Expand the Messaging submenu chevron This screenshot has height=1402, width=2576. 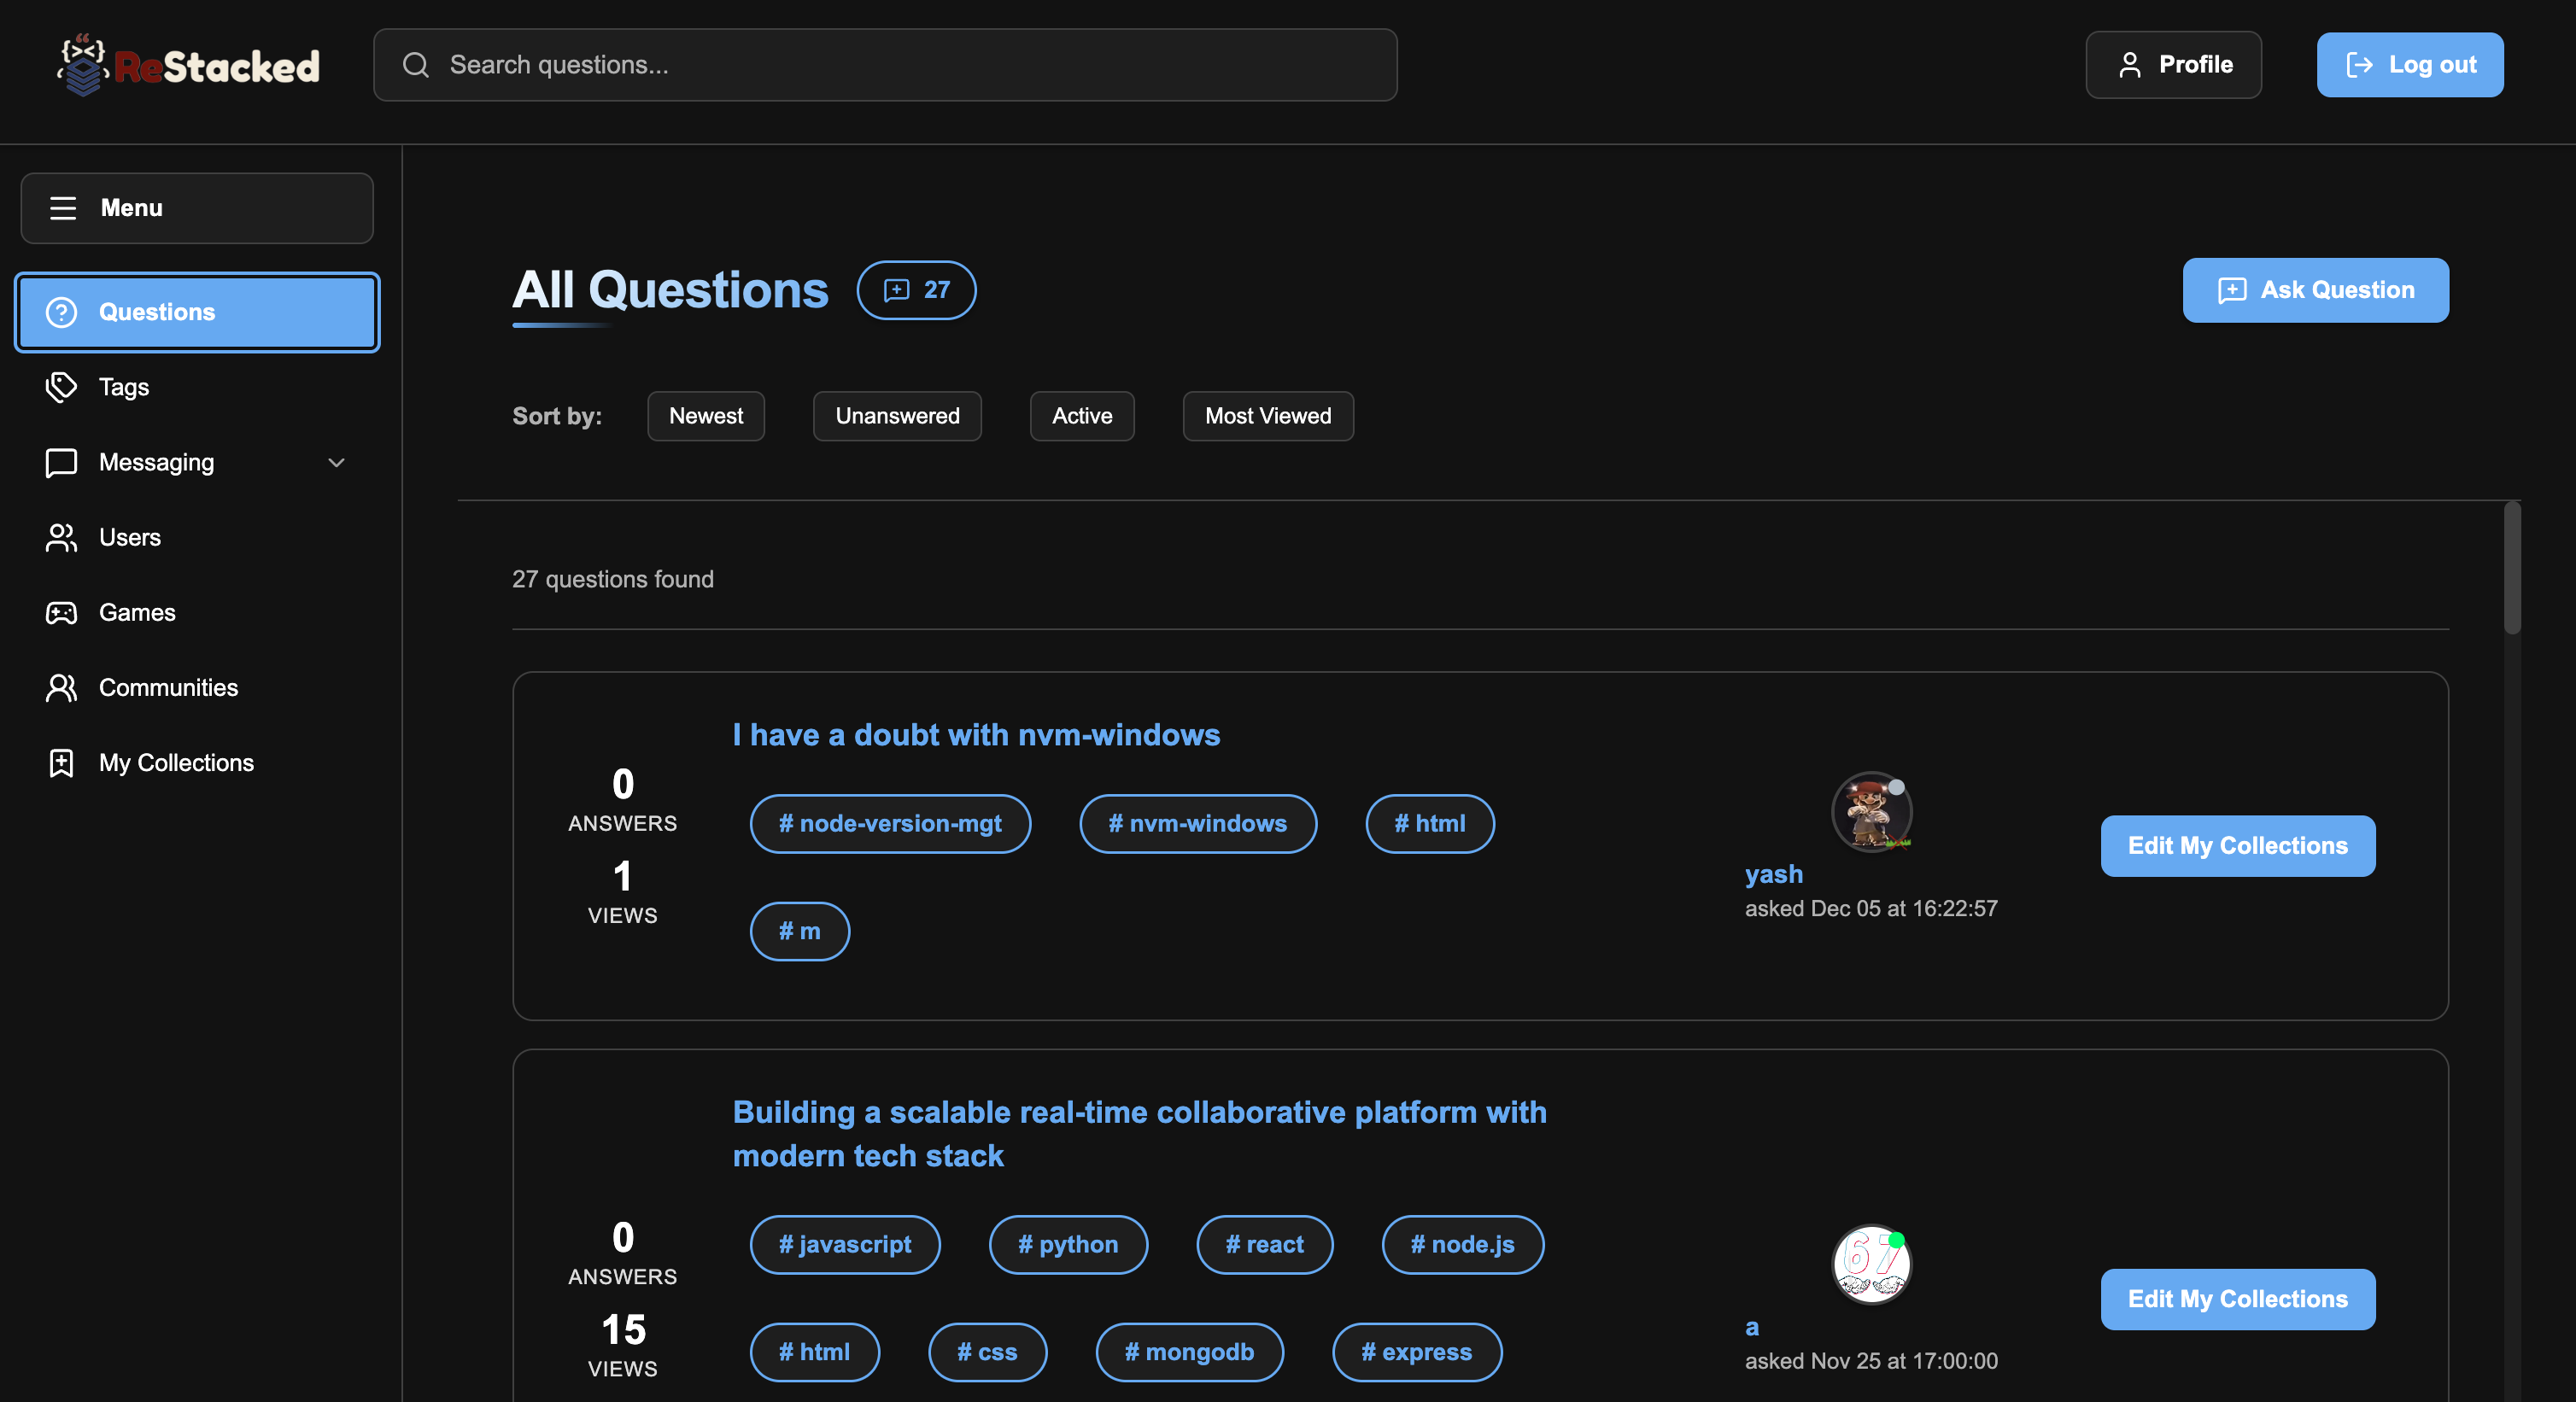(x=336, y=463)
